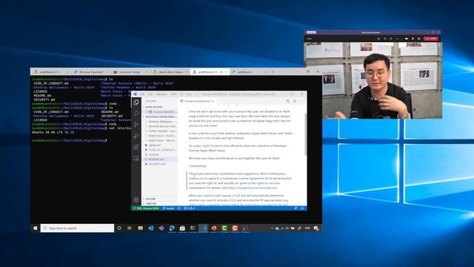The image size is (474, 267).
Task: Collapse the OPEN EDITORS section
Action: [x=153, y=107]
